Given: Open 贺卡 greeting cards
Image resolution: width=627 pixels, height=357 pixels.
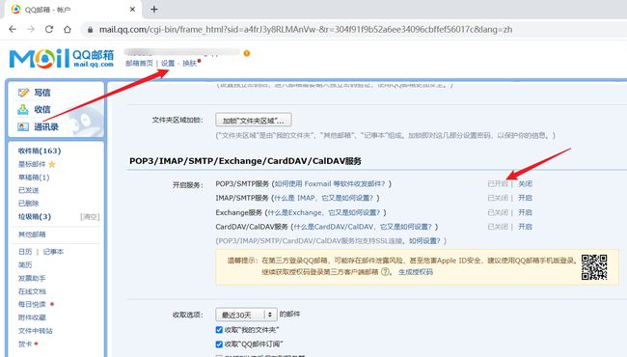Looking at the screenshot, I should (x=25, y=343).
